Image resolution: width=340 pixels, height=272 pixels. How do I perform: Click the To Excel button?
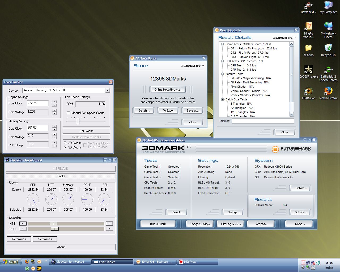coord(168,110)
